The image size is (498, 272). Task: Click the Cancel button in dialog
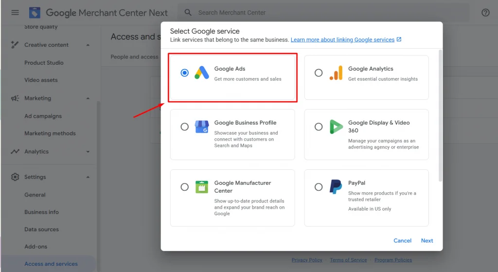[x=402, y=240]
